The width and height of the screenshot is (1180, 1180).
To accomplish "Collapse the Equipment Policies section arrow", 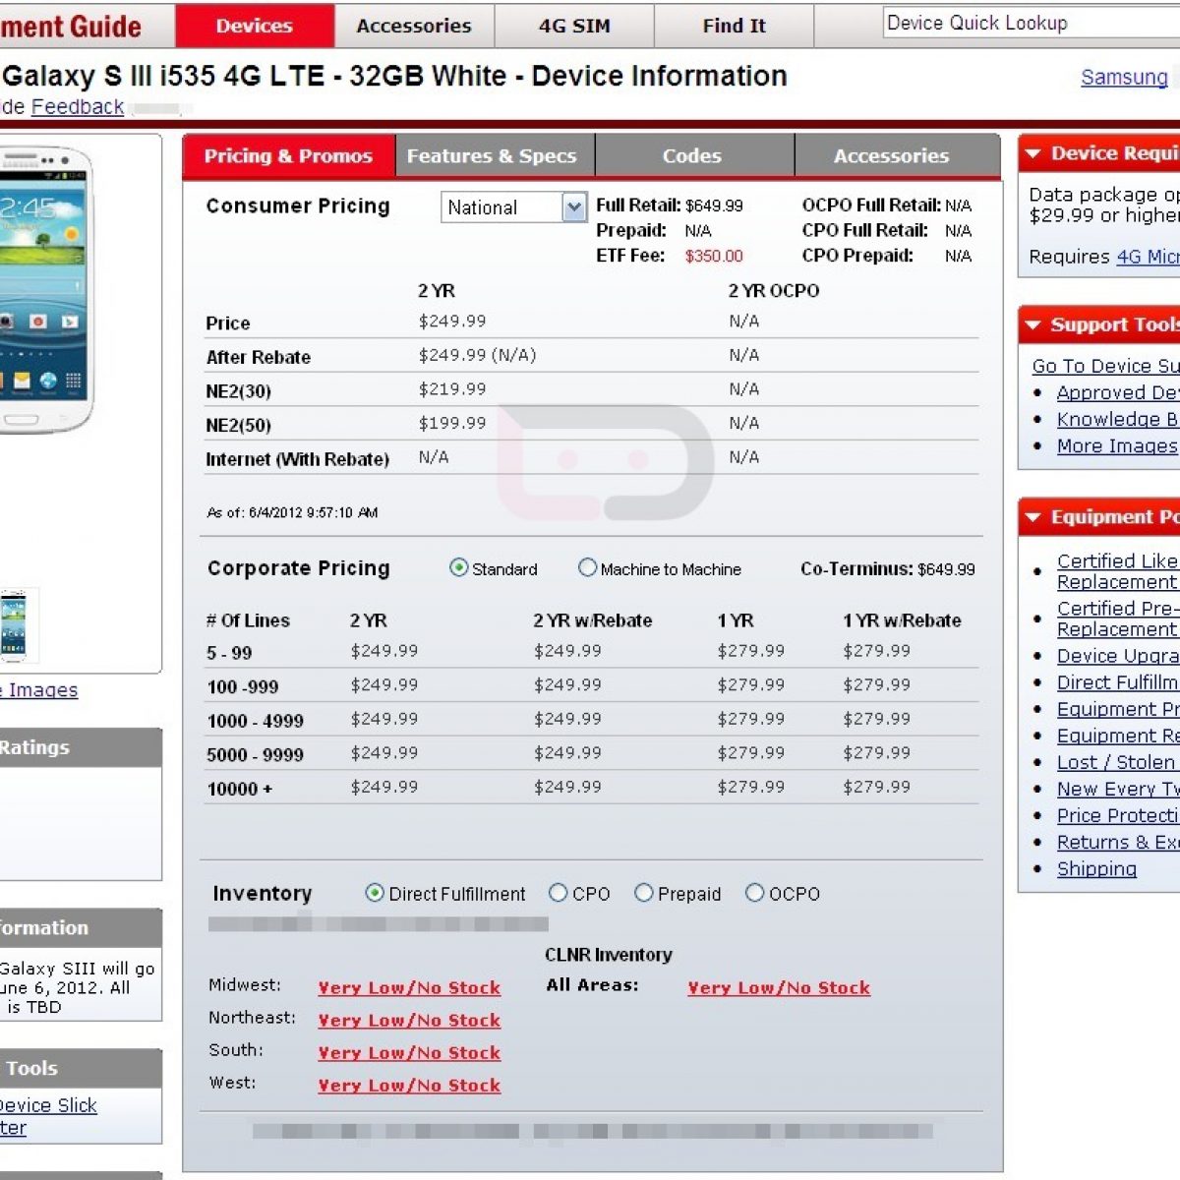I will click(1032, 517).
